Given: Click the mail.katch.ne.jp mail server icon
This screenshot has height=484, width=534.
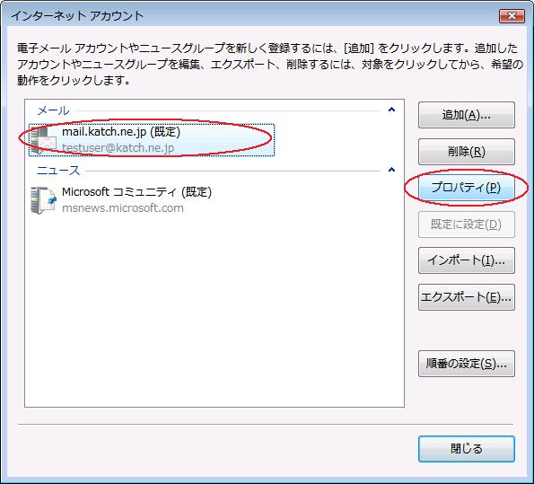Looking at the screenshot, I should click(43, 140).
